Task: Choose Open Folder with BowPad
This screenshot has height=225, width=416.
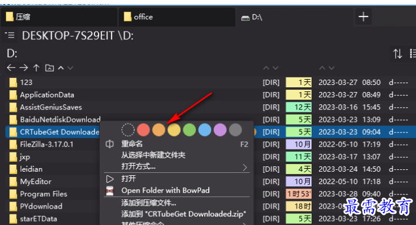Action: point(165,190)
